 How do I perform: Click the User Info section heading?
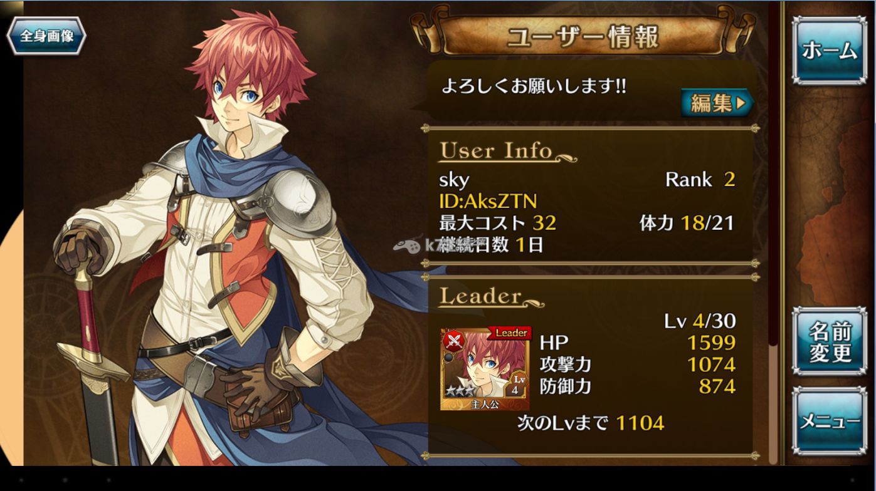[x=495, y=151]
